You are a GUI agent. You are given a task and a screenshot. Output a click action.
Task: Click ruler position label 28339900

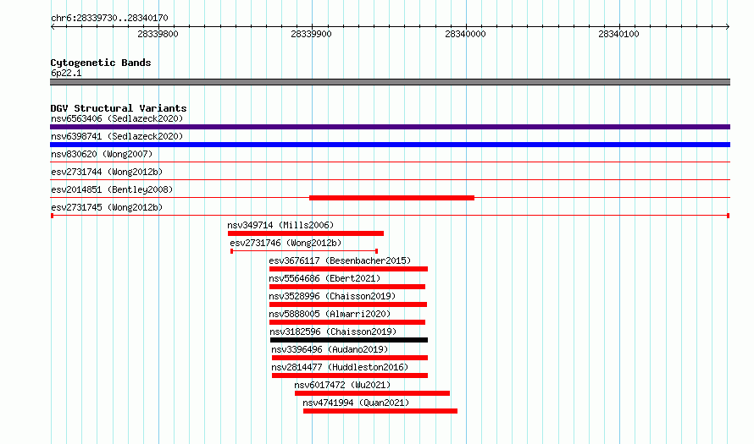click(311, 34)
